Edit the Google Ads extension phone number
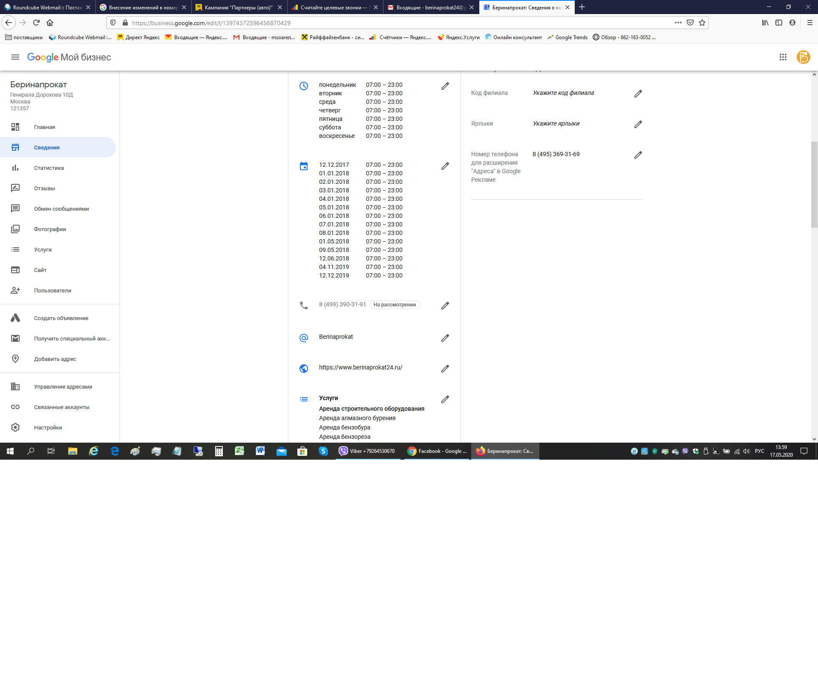 tap(638, 155)
